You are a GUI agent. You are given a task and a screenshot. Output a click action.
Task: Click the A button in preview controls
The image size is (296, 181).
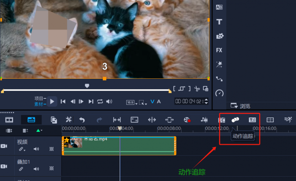[x=159, y=101]
